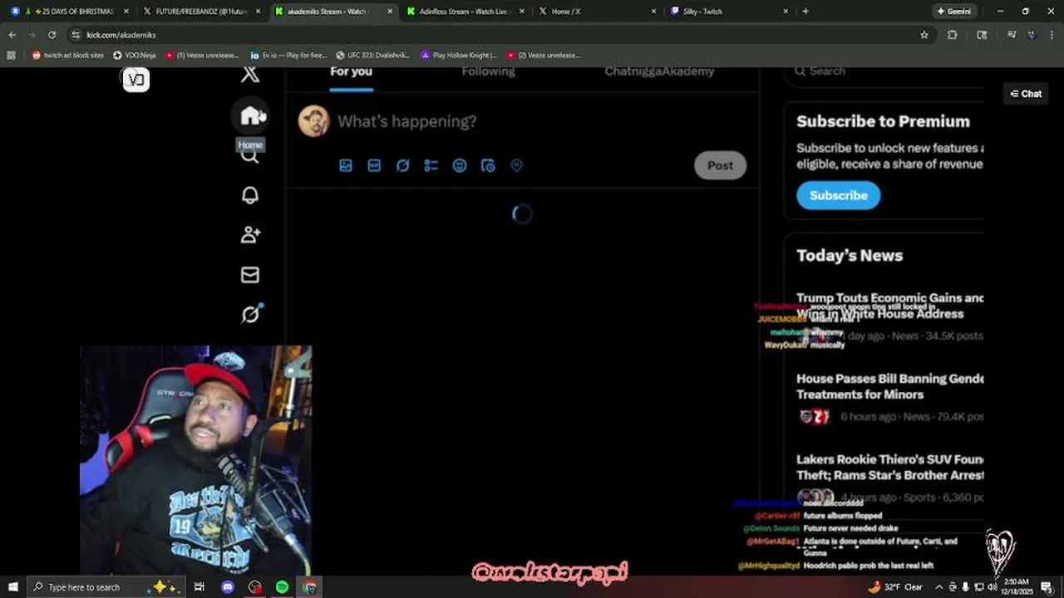Switch to the FUTURE/FREEBANDZ browser tab

pyautogui.click(x=202, y=12)
